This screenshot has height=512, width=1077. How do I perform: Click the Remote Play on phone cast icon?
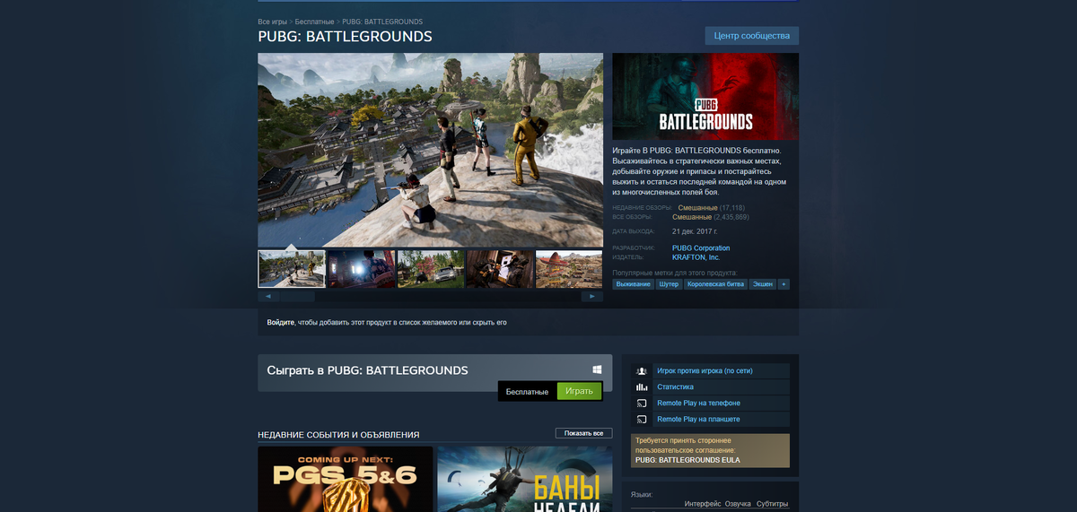(642, 403)
